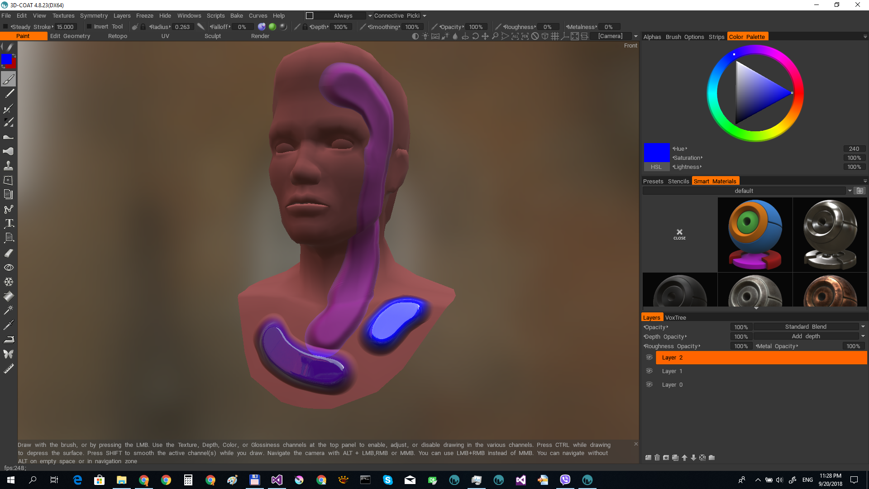Image resolution: width=869 pixels, height=489 pixels.
Task: Select the active Brush tool in sidebar
Action: [x=8, y=79]
